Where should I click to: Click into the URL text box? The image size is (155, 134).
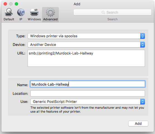tap(86, 58)
